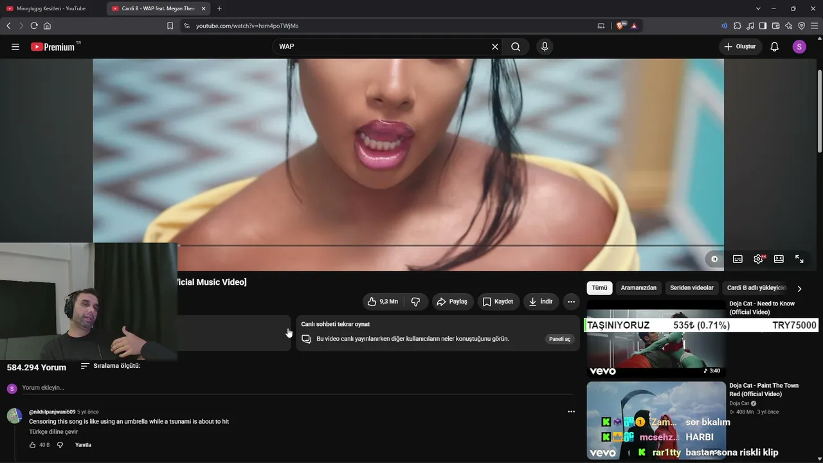Image resolution: width=823 pixels, height=463 pixels.
Task: Click the Paylaş share button
Action: 452,302
